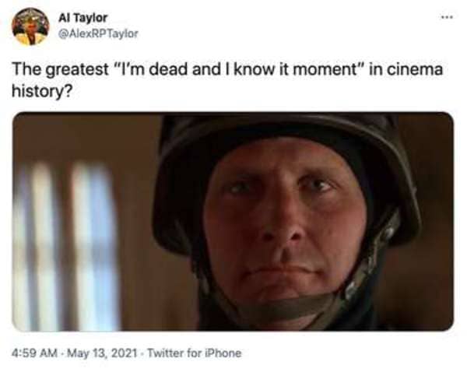Click the blurred window in the photo

[x=64, y=247]
